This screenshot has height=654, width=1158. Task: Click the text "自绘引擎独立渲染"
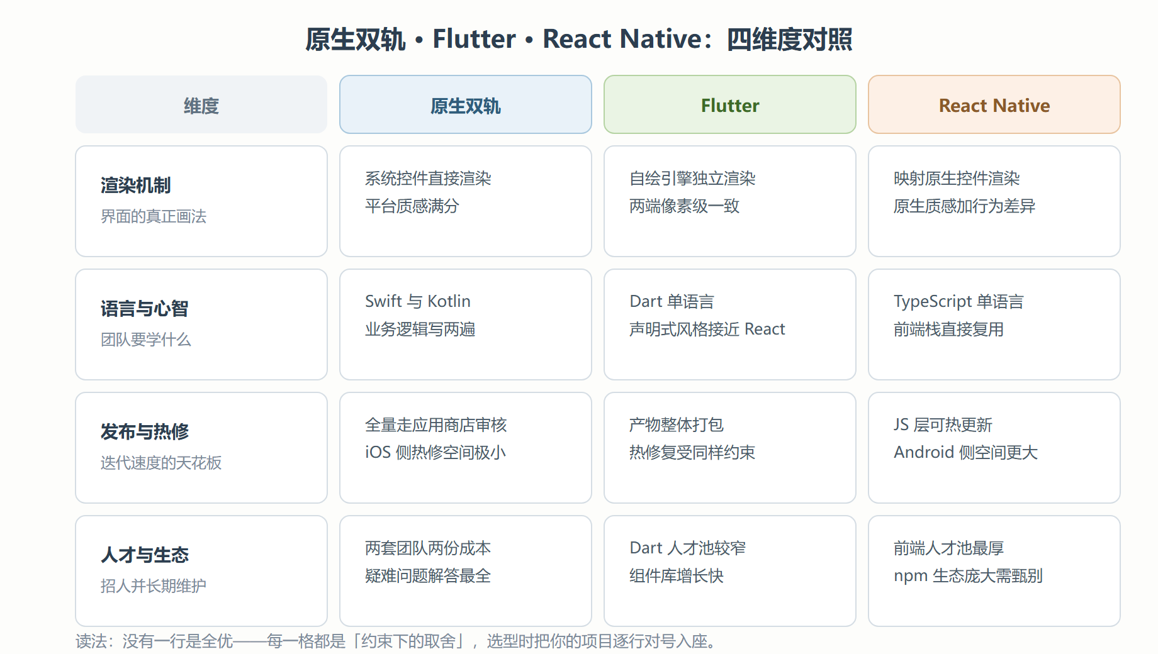pos(692,179)
